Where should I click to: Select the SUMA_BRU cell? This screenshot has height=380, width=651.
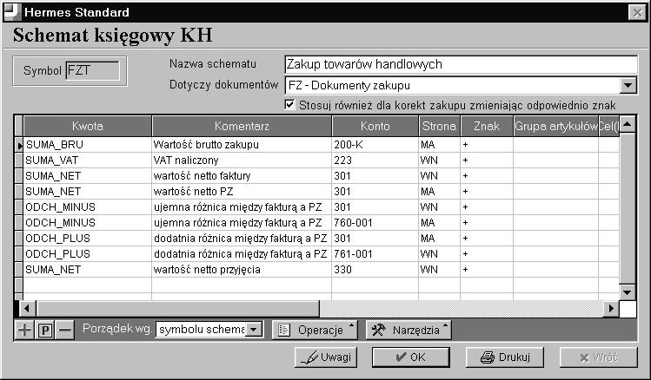tap(88, 145)
